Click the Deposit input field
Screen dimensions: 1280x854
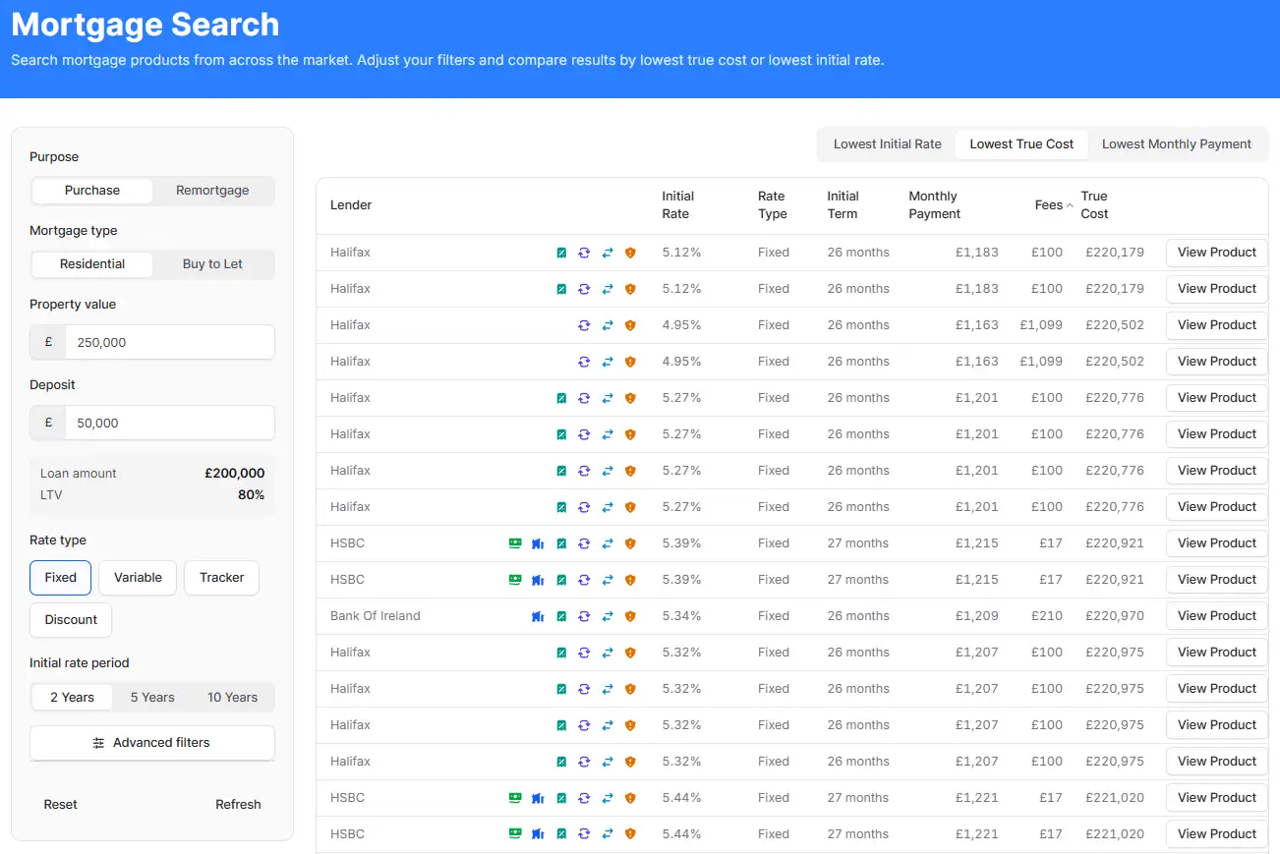click(169, 424)
